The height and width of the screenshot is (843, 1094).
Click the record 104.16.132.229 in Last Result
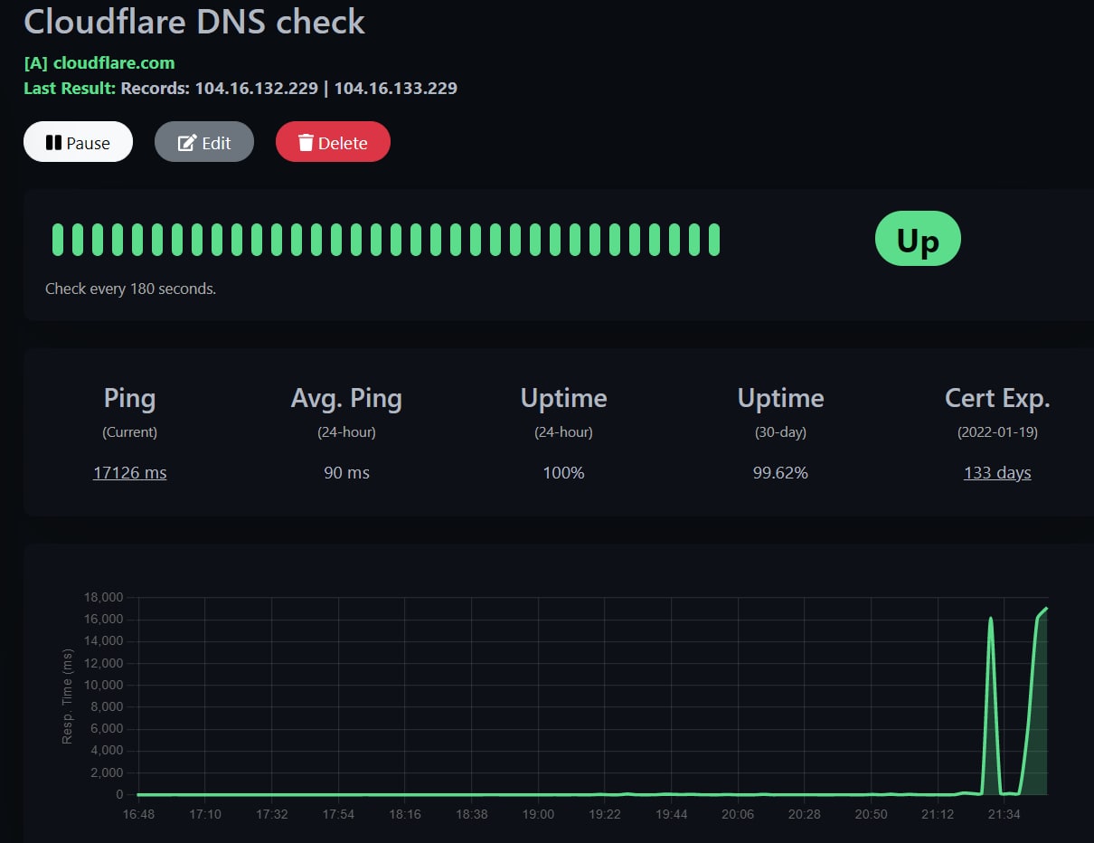click(256, 89)
